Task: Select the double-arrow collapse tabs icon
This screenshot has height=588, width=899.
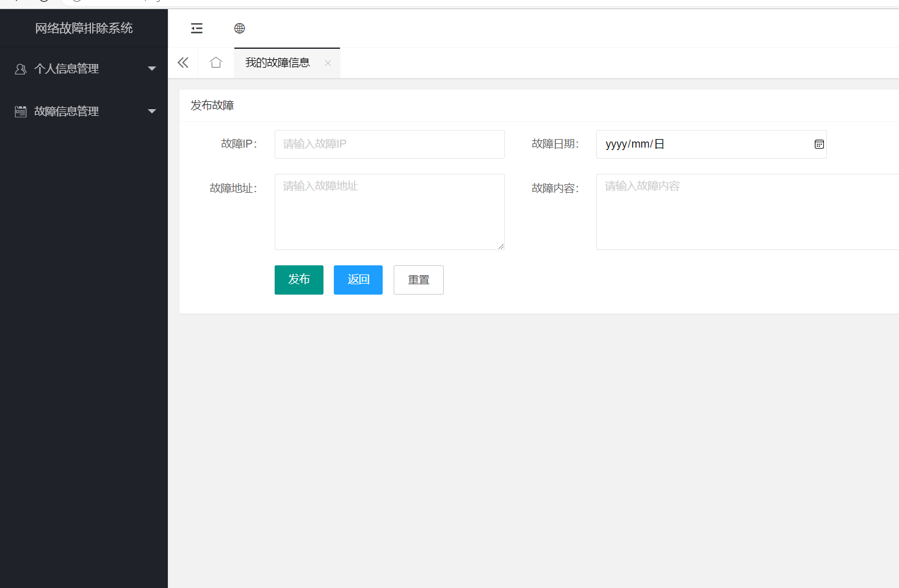Action: point(182,62)
